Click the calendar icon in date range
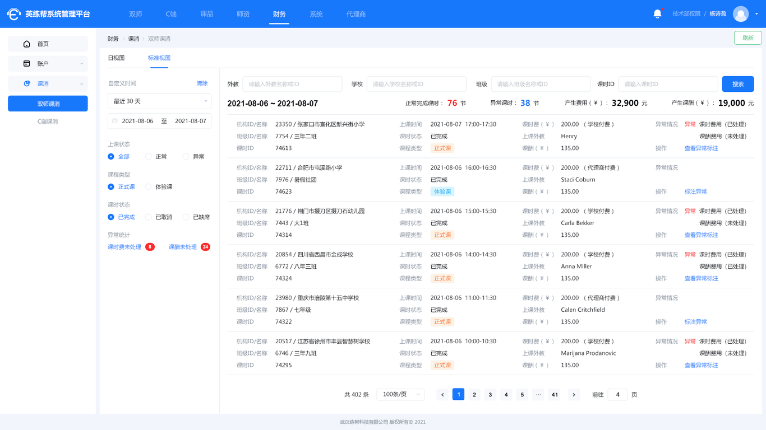The image size is (766, 430). pos(115,121)
